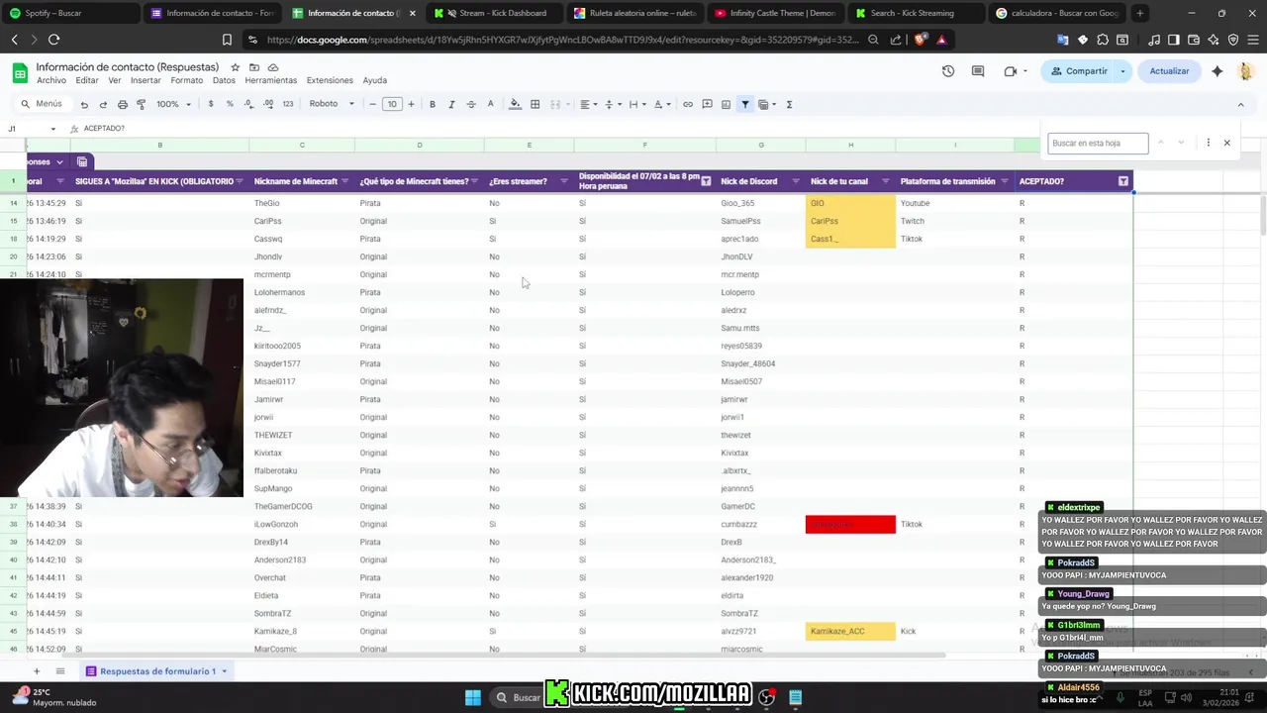
Task: Show all sheets list icon
Action: coord(60,671)
